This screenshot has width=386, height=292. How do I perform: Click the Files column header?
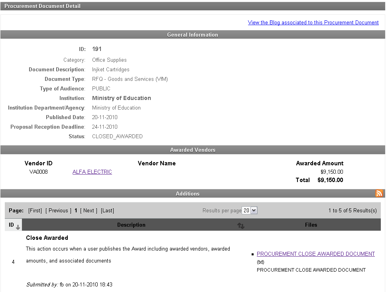pyautogui.click(x=311, y=225)
